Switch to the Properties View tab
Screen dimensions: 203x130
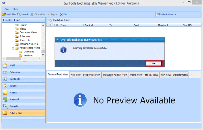[x=92, y=75]
